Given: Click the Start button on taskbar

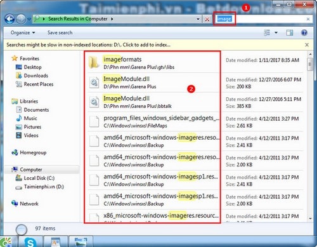Looking at the screenshot, I should pyautogui.click(x=6, y=242).
